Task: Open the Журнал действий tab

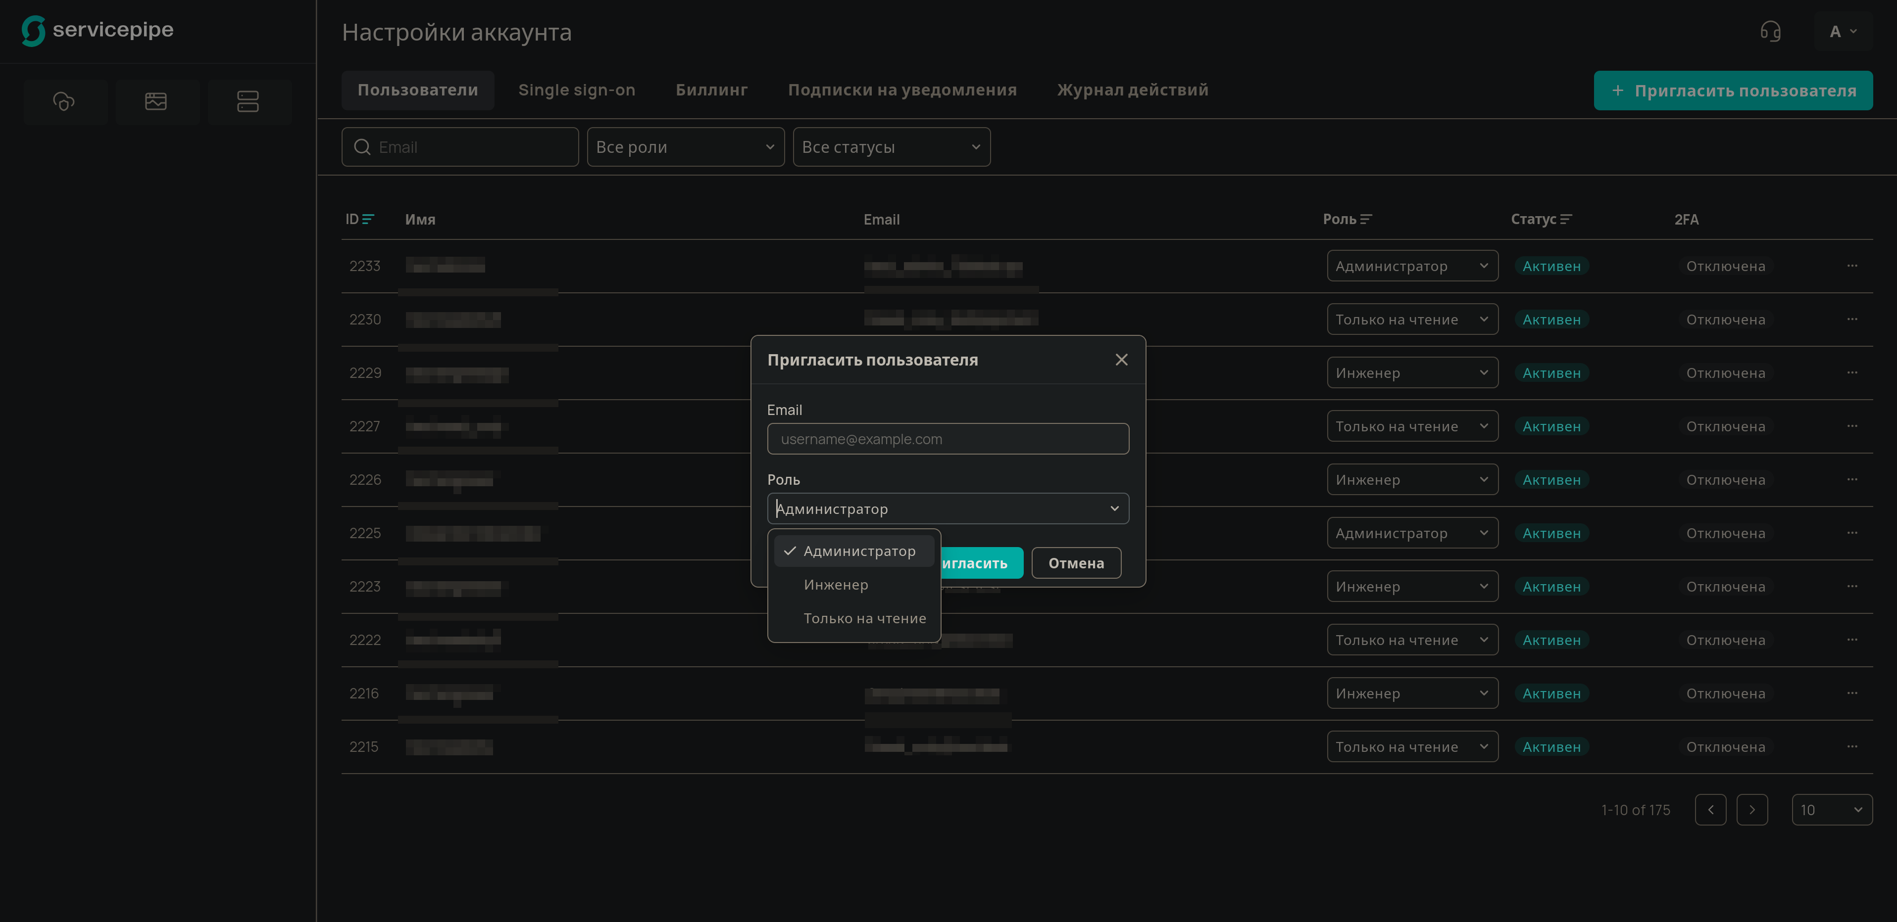Action: point(1133,90)
